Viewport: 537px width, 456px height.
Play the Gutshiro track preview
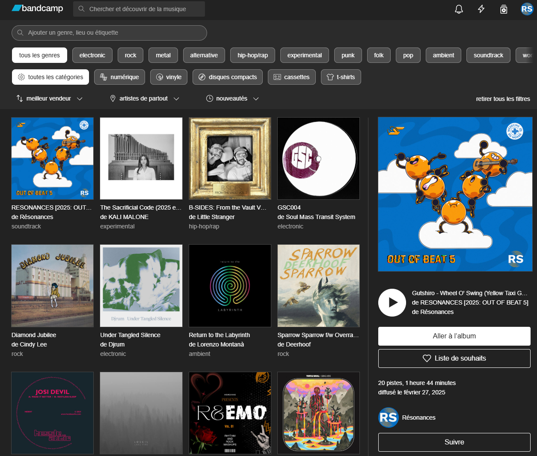pos(392,302)
